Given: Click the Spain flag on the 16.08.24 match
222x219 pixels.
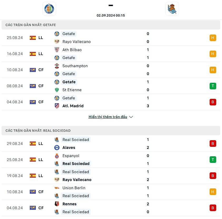Looking at the screenshot, I should [x=33, y=54].
